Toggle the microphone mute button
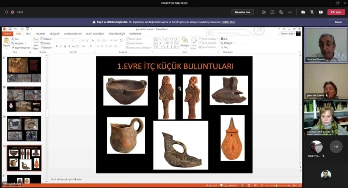Image resolution: width=348 pixels, height=188 pixels. (x=312, y=12)
